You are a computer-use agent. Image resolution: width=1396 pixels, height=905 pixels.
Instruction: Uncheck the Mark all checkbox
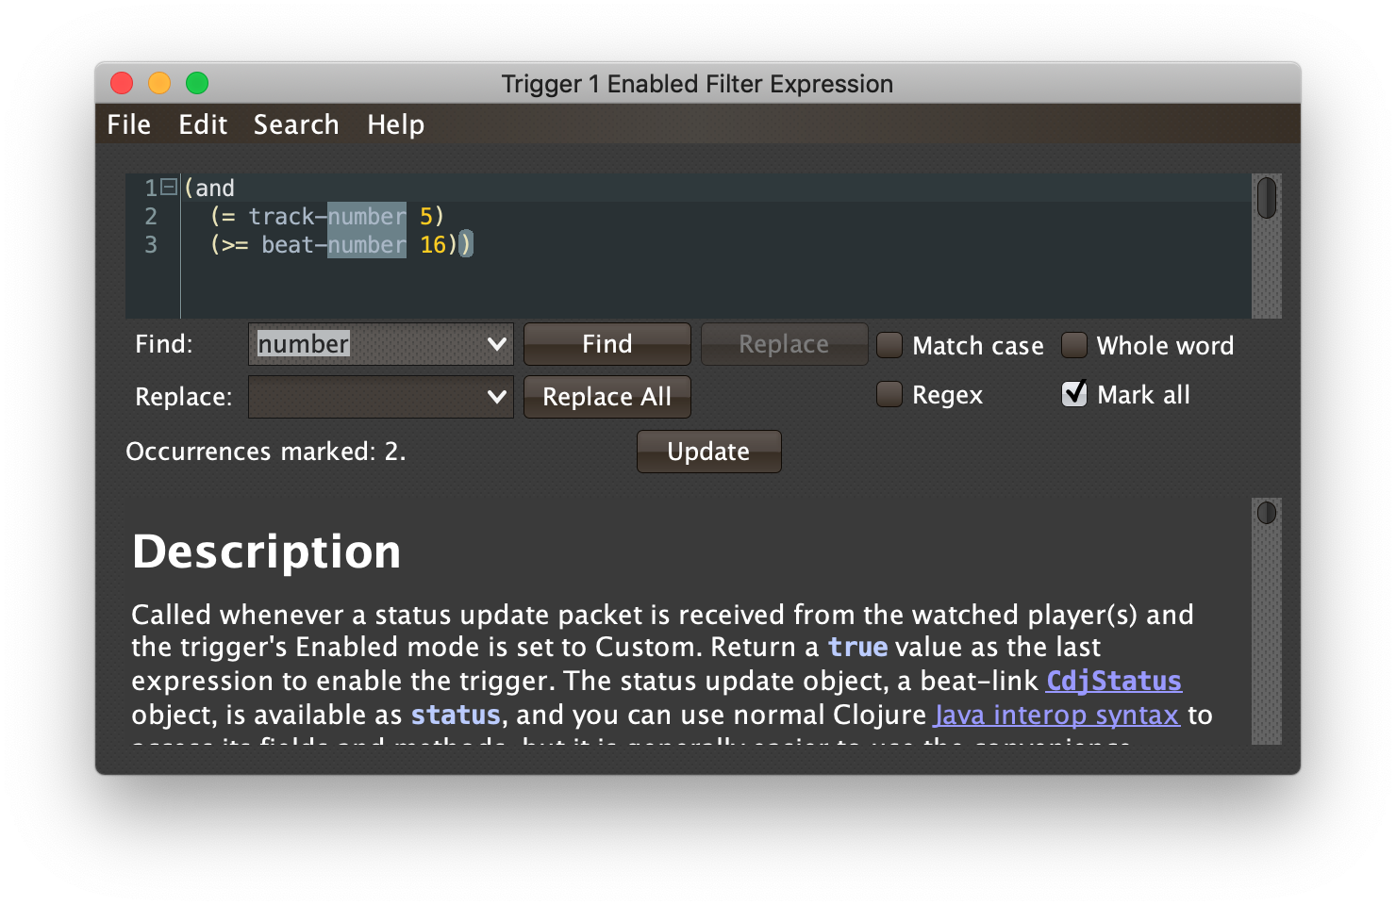tap(1074, 394)
